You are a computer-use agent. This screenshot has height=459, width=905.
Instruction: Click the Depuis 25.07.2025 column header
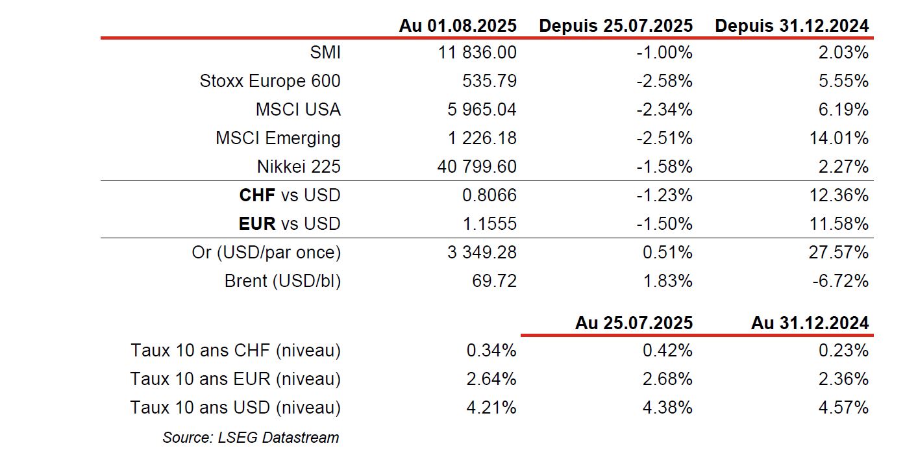tap(616, 26)
